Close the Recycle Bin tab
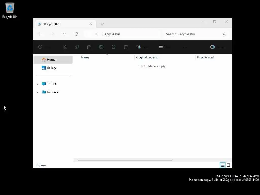The width and height of the screenshot is (260, 195). click(91, 24)
